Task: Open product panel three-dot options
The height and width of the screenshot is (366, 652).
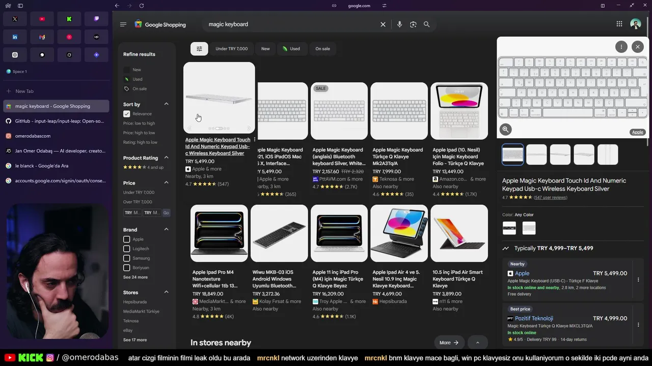Action: click(x=621, y=47)
